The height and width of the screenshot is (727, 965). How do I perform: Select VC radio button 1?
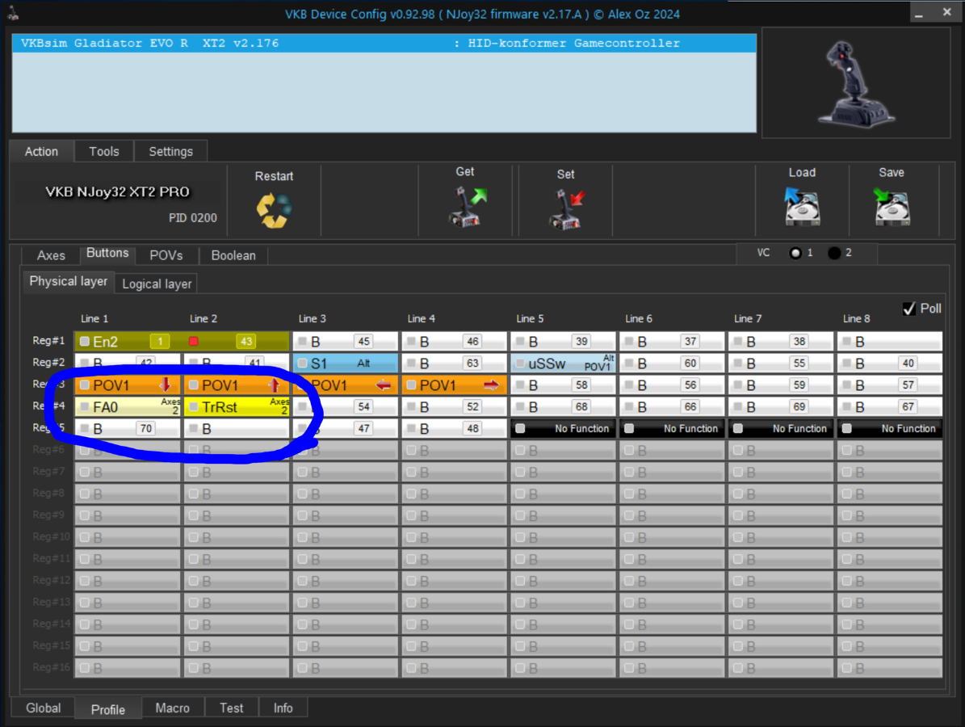click(x=796, y=253)
